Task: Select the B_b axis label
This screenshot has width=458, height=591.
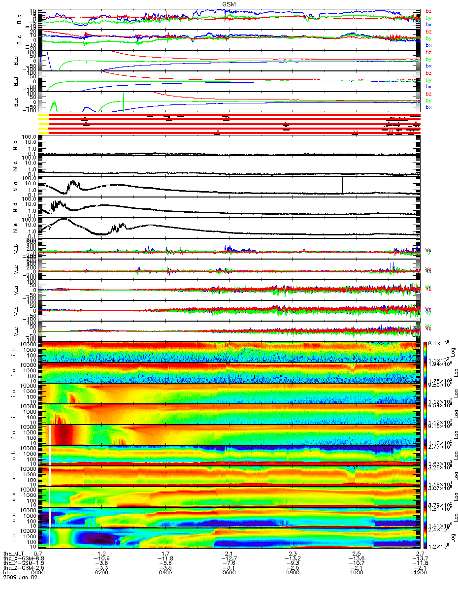Action: tap(18, 19)
